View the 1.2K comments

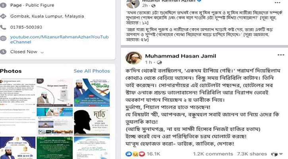(x=213, y=154)
